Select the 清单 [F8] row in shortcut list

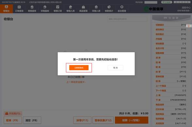click(171, 58)
